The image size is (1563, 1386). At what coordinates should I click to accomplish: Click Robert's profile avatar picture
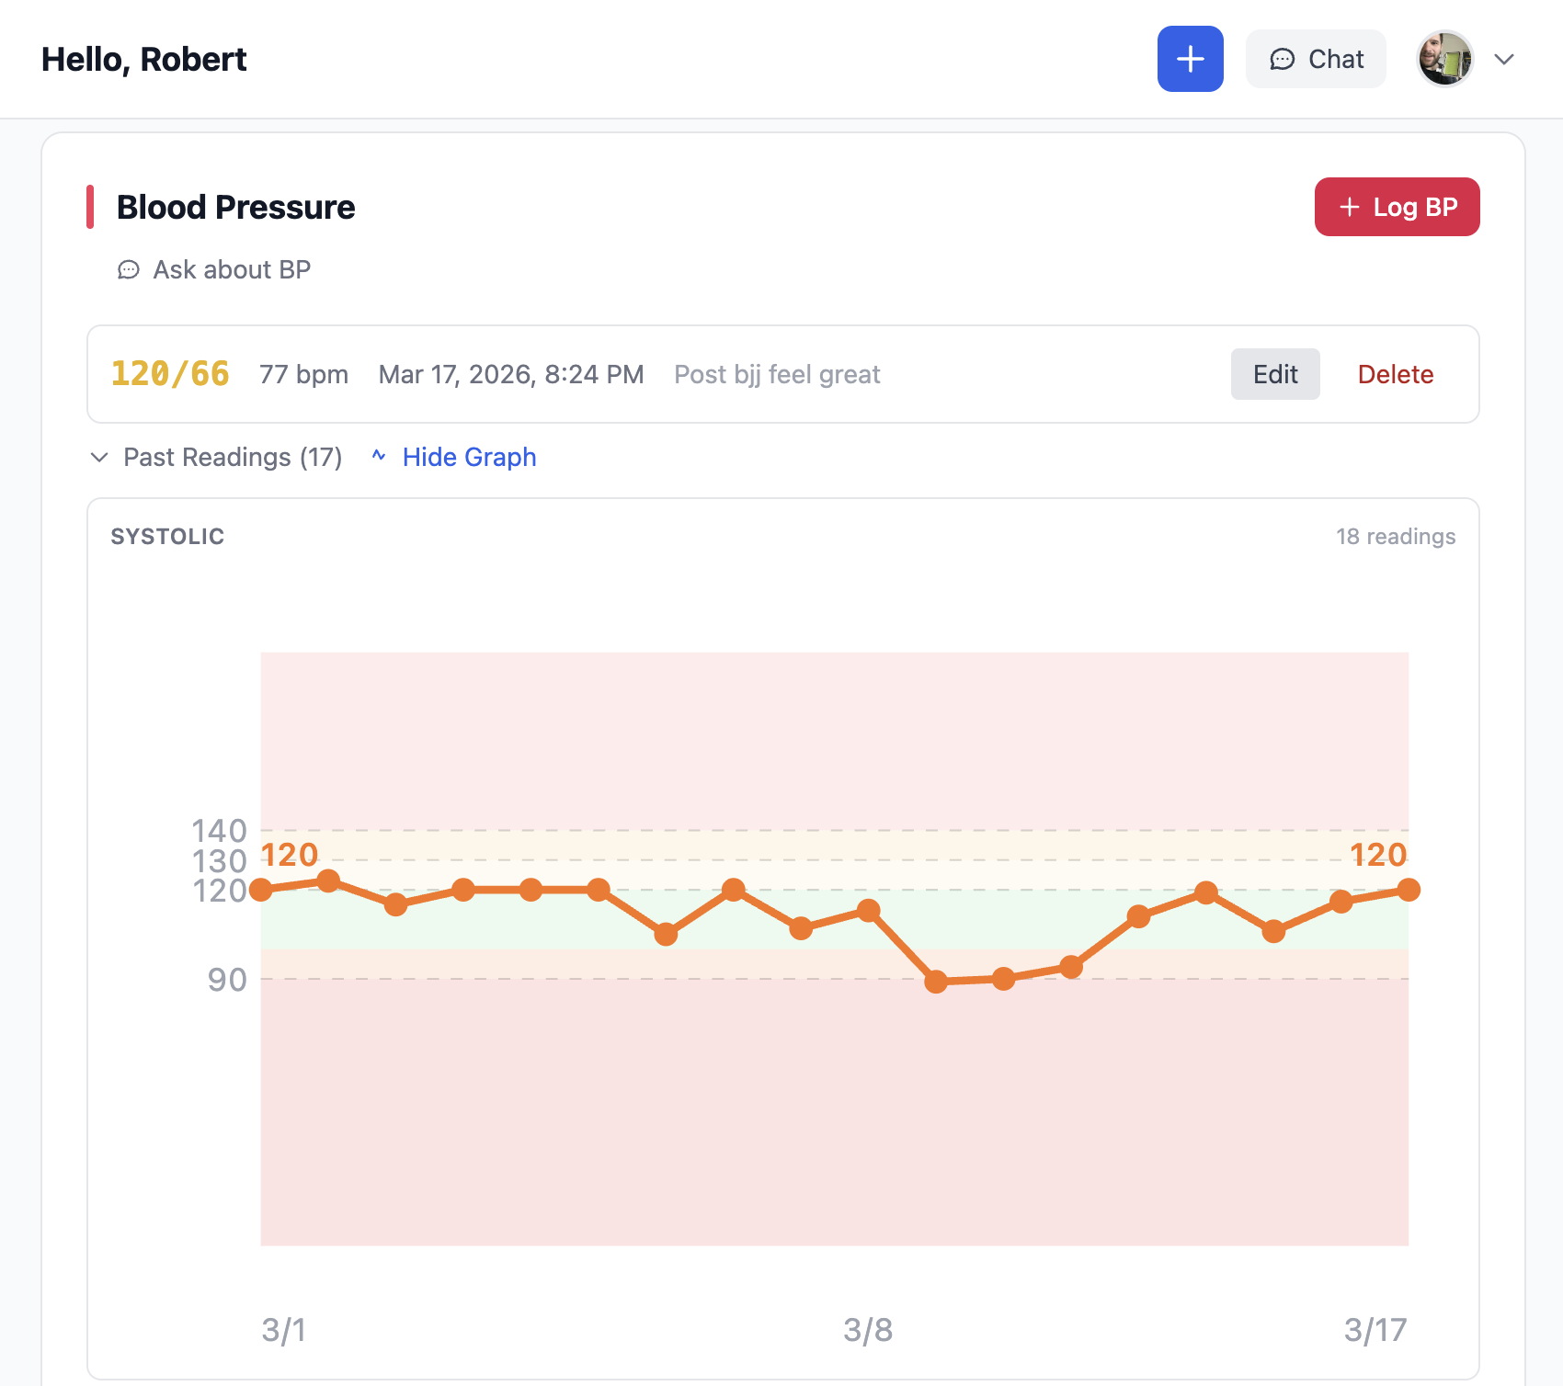point(1445,58)
